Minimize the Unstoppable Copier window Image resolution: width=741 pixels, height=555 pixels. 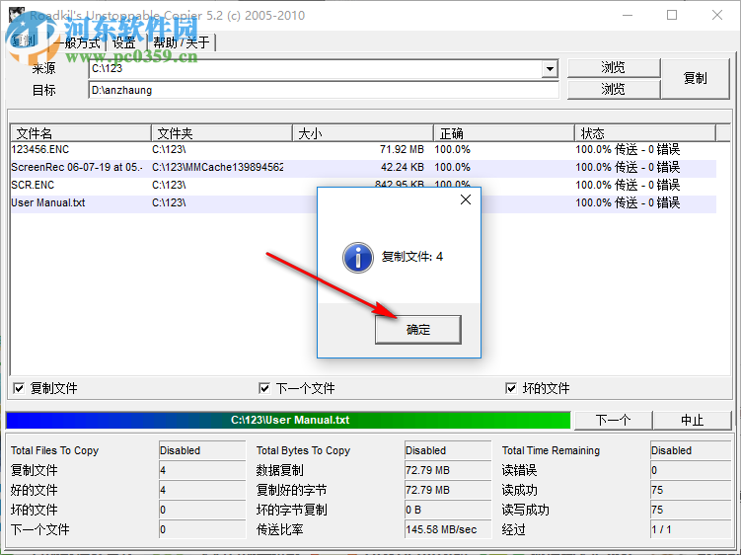pos(628,15)
